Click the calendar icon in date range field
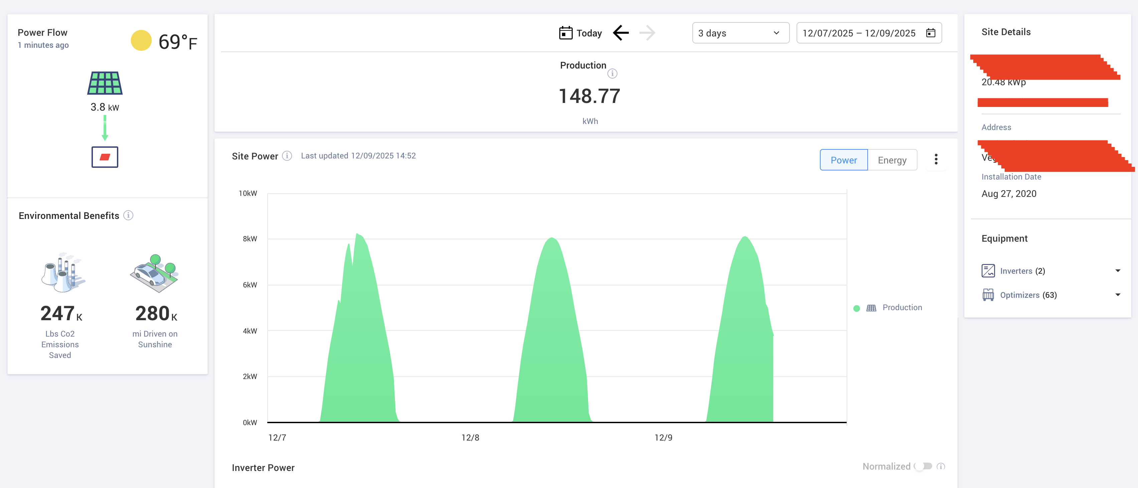The width and height of the screenshot is (1138, 488). [x=931, y=33]
